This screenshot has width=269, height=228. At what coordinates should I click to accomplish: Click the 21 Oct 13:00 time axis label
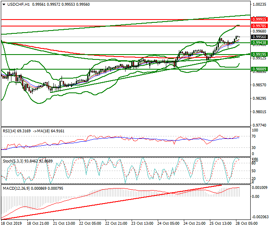[x=64, y=224]
